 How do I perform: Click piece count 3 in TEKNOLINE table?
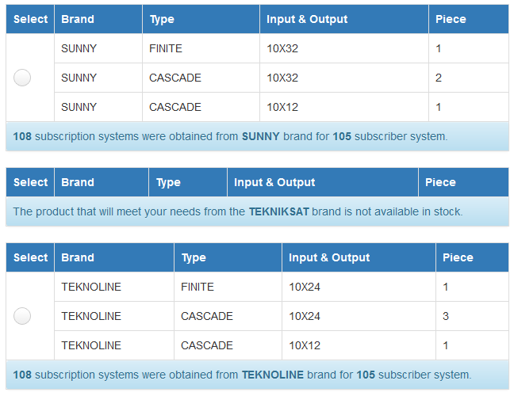446,316
